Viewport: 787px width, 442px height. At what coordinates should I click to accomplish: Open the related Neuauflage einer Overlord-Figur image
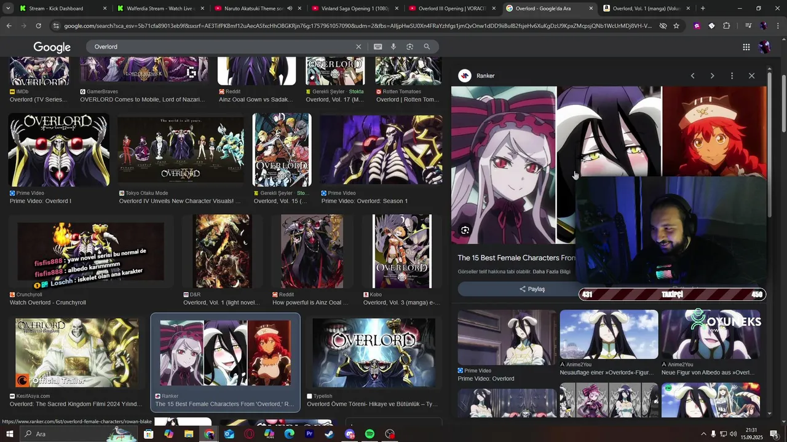[x=609, y=335]
